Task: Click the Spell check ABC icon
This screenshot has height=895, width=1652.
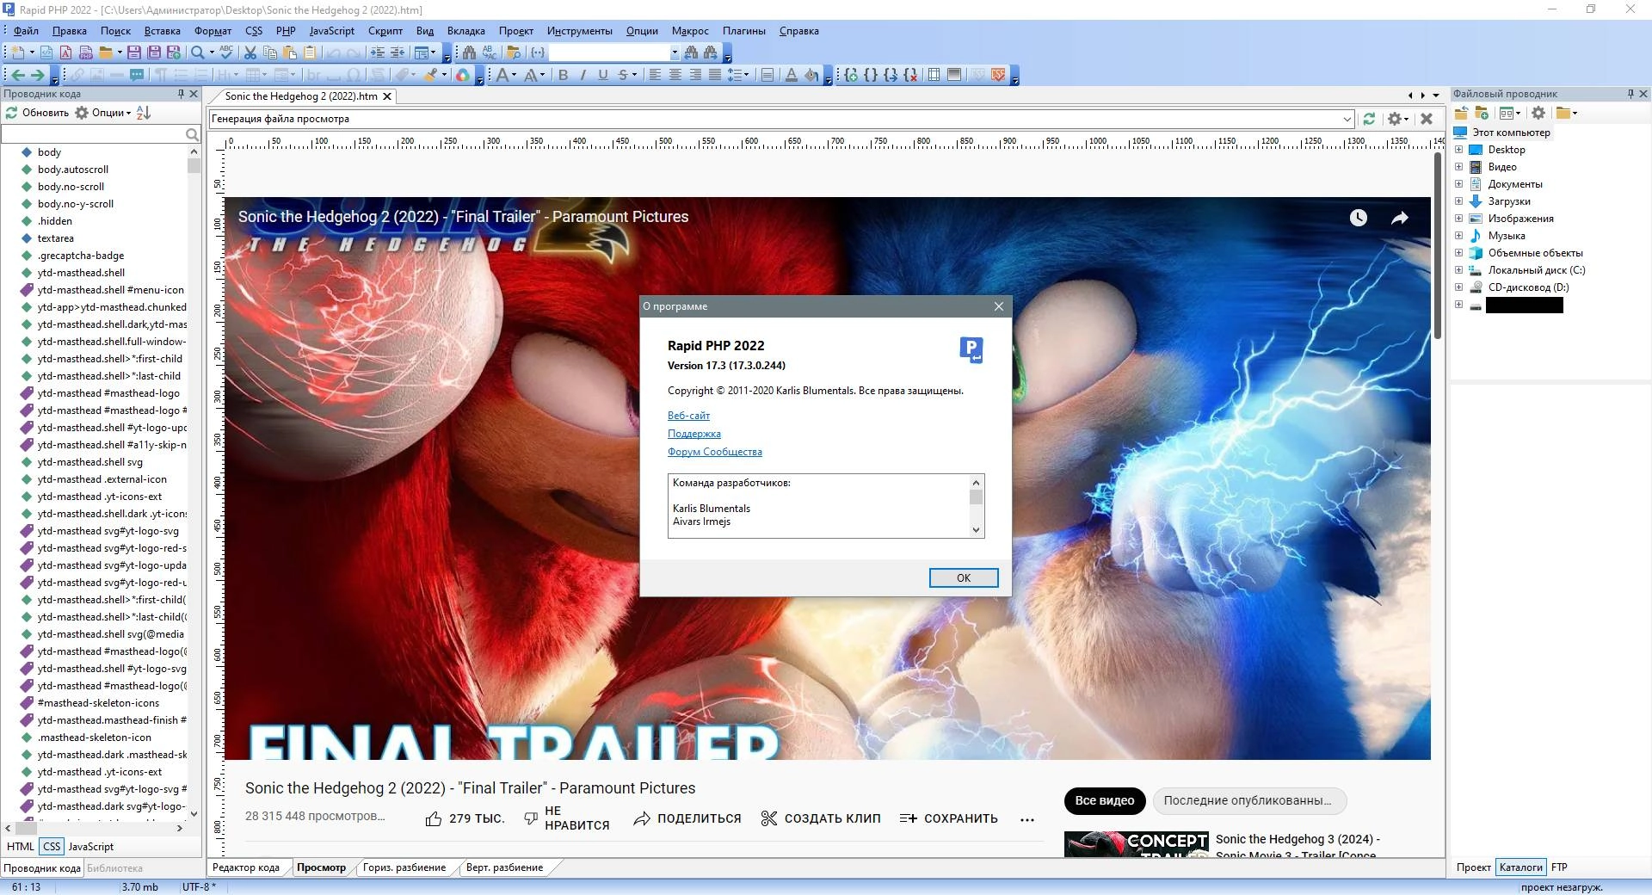Action: 225,52
